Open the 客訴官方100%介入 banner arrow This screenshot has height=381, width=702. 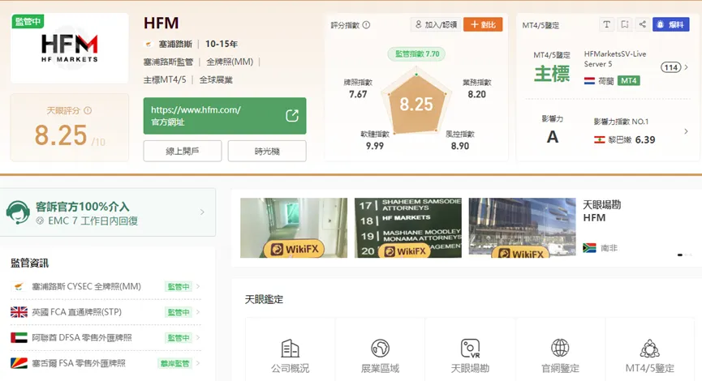(202, 212)
